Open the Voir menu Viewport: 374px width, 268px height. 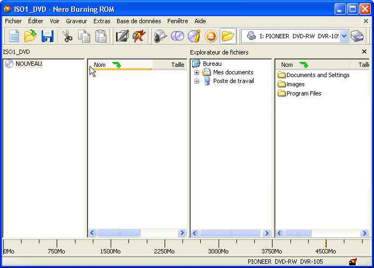[55, 21]
